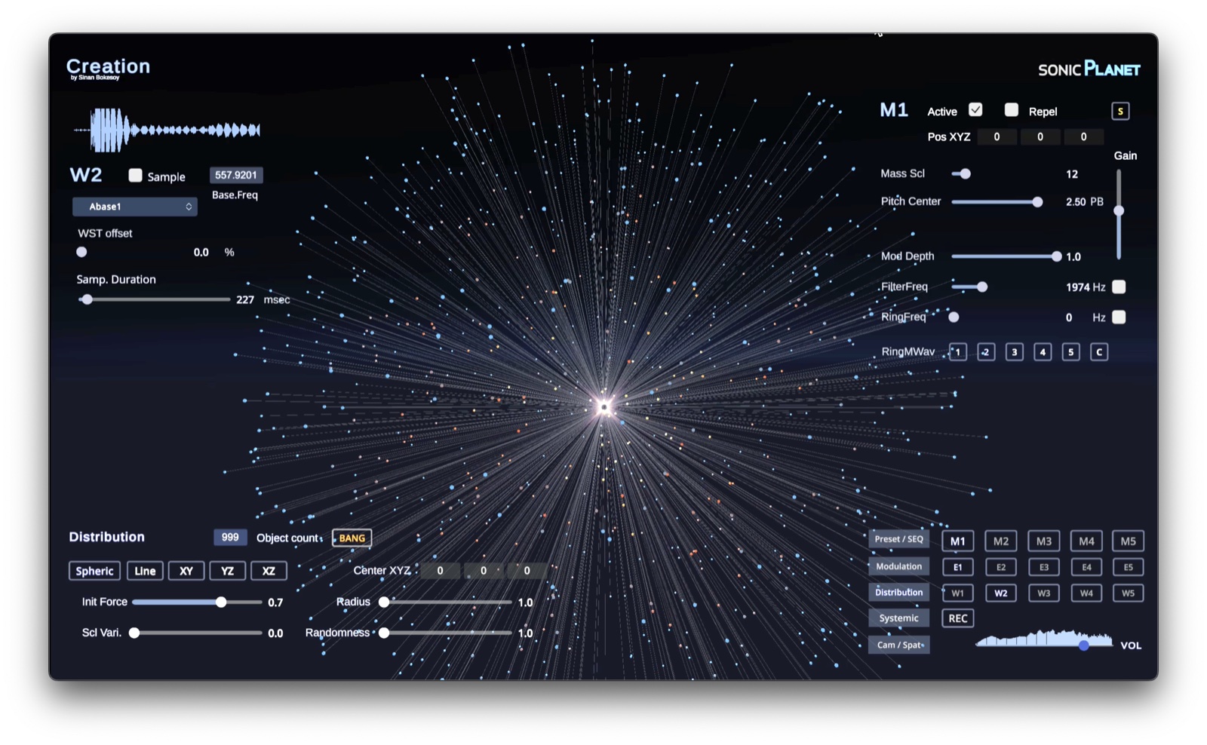
Task: Select wave slot W3
Action: click(1044, 593)
